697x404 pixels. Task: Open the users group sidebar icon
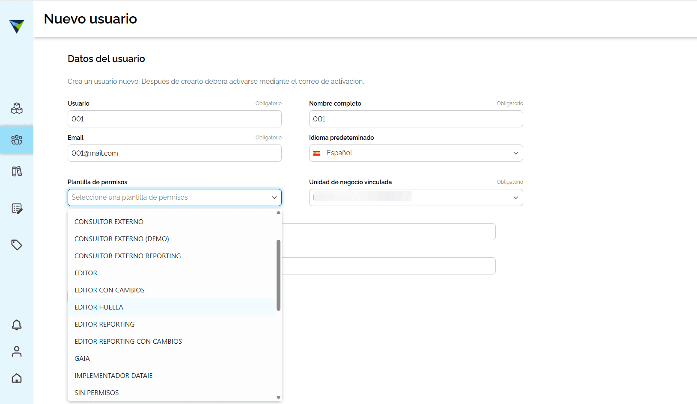[17, 140]
